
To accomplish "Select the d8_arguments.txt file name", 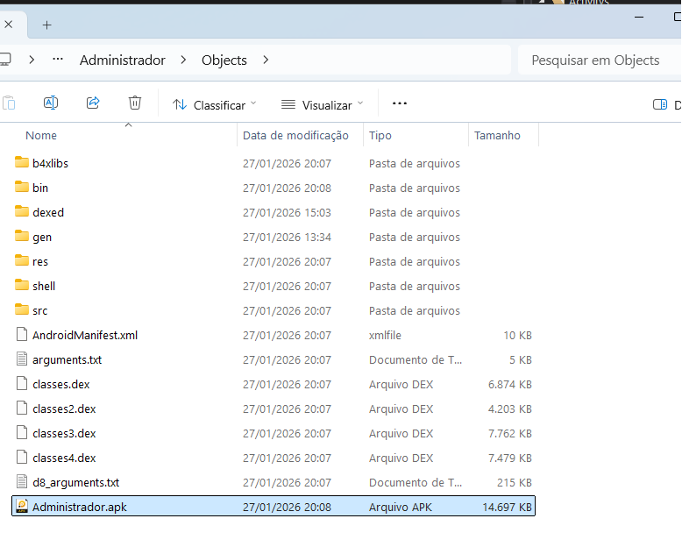I will tap(75, 483).
